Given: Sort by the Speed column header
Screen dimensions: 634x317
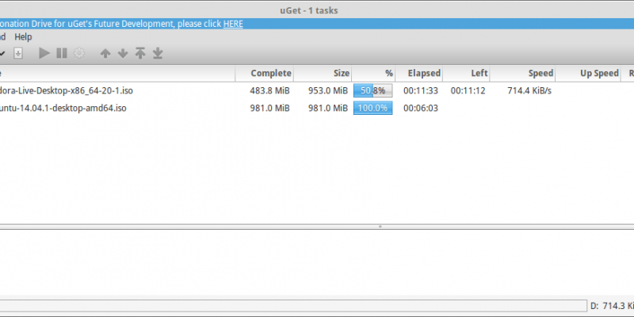Looking at the screenshot, I should 522,73.
